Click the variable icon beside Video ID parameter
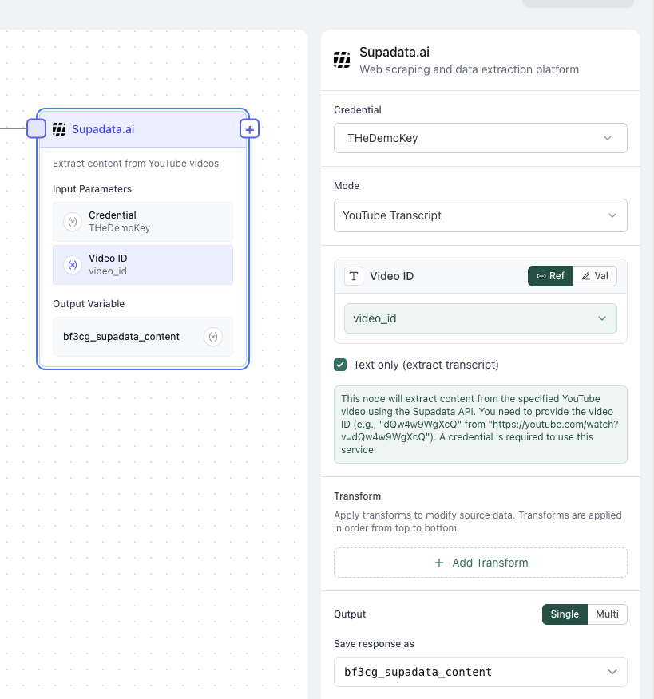The image size is (654, 699). pos(73,265)
